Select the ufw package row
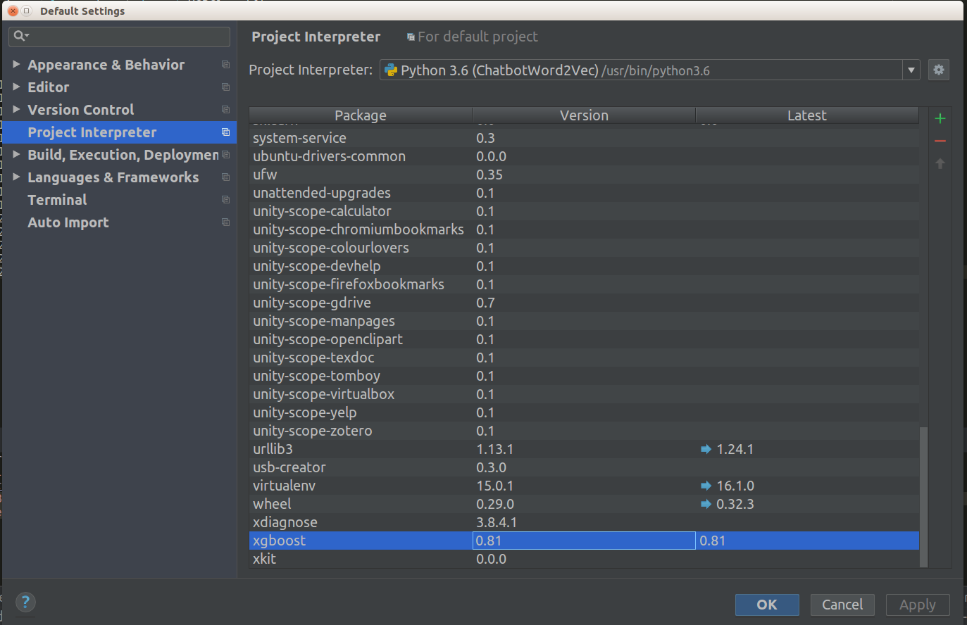Viewport: 967px width, 625px height. 584,175
